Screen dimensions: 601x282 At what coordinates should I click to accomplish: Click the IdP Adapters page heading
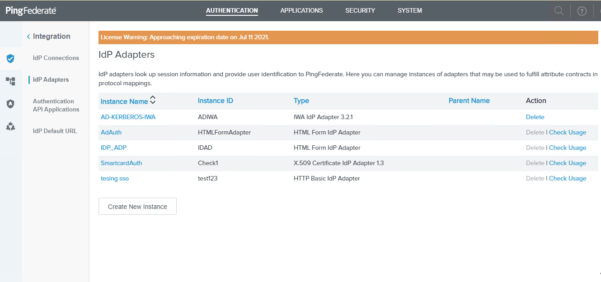[x=127, y=55]
